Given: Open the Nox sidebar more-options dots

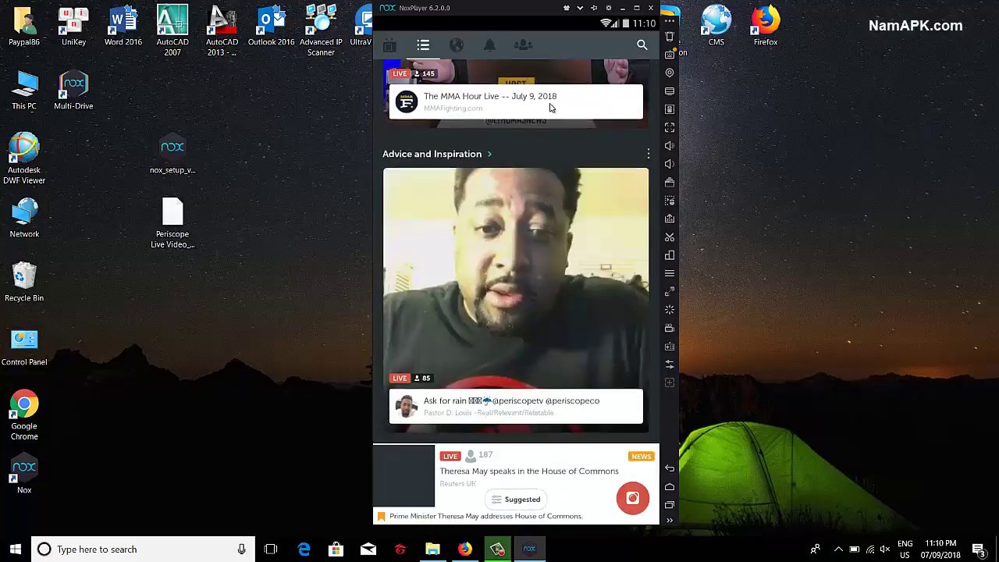Looking at the screenshot, I should (x=670, y=21).
